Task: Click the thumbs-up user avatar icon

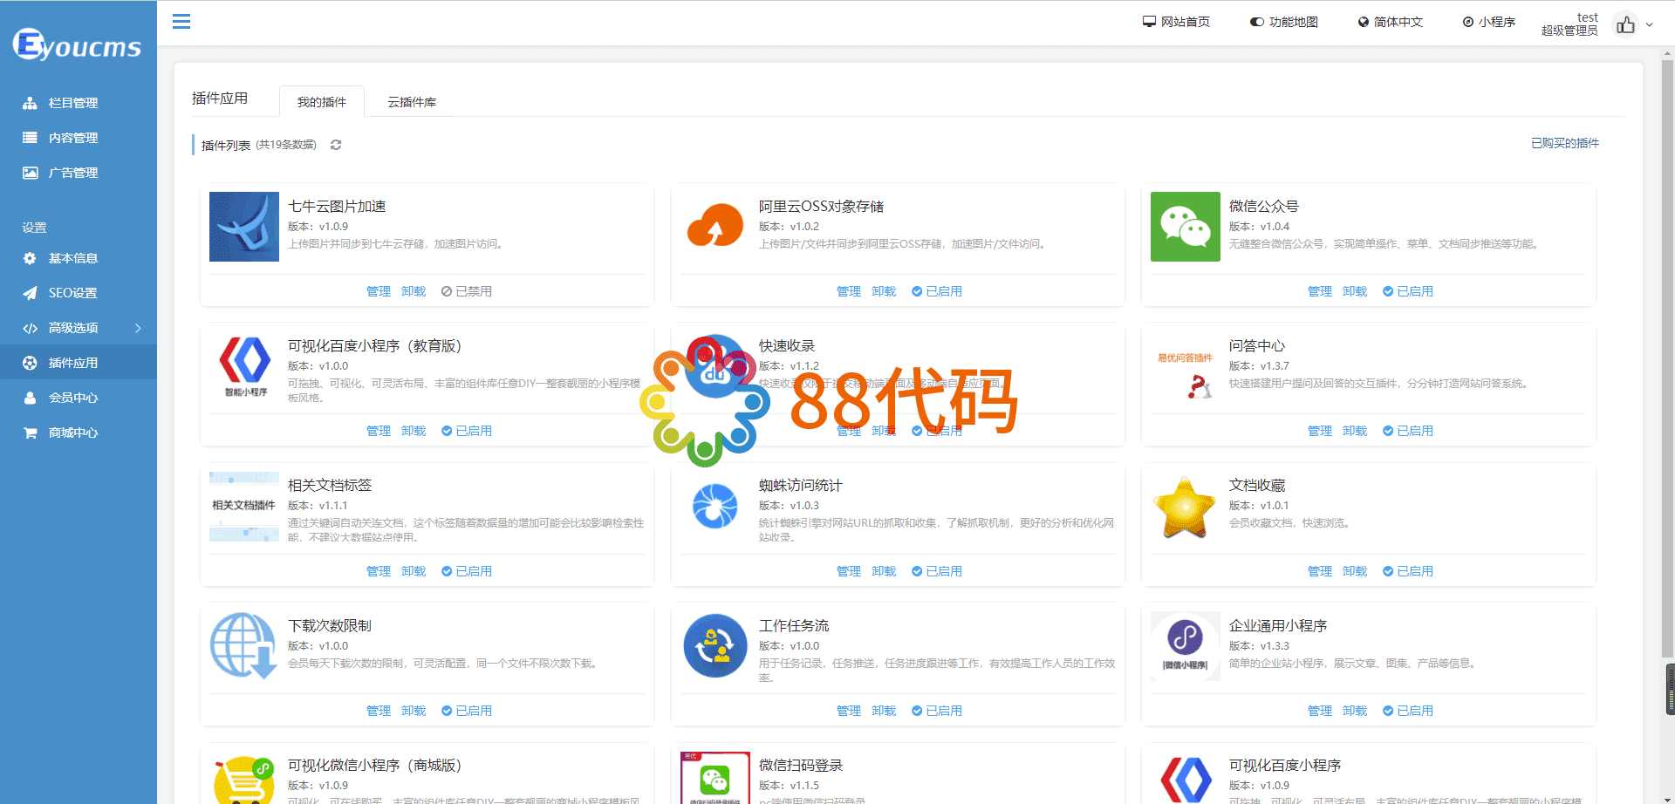Action: click(1625, 24)
